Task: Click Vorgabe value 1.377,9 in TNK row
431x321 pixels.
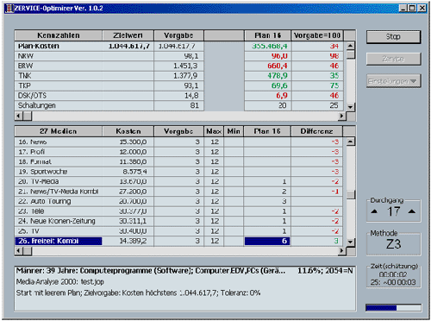Action: tap(185, 76)
